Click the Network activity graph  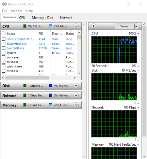coord(114,123)
